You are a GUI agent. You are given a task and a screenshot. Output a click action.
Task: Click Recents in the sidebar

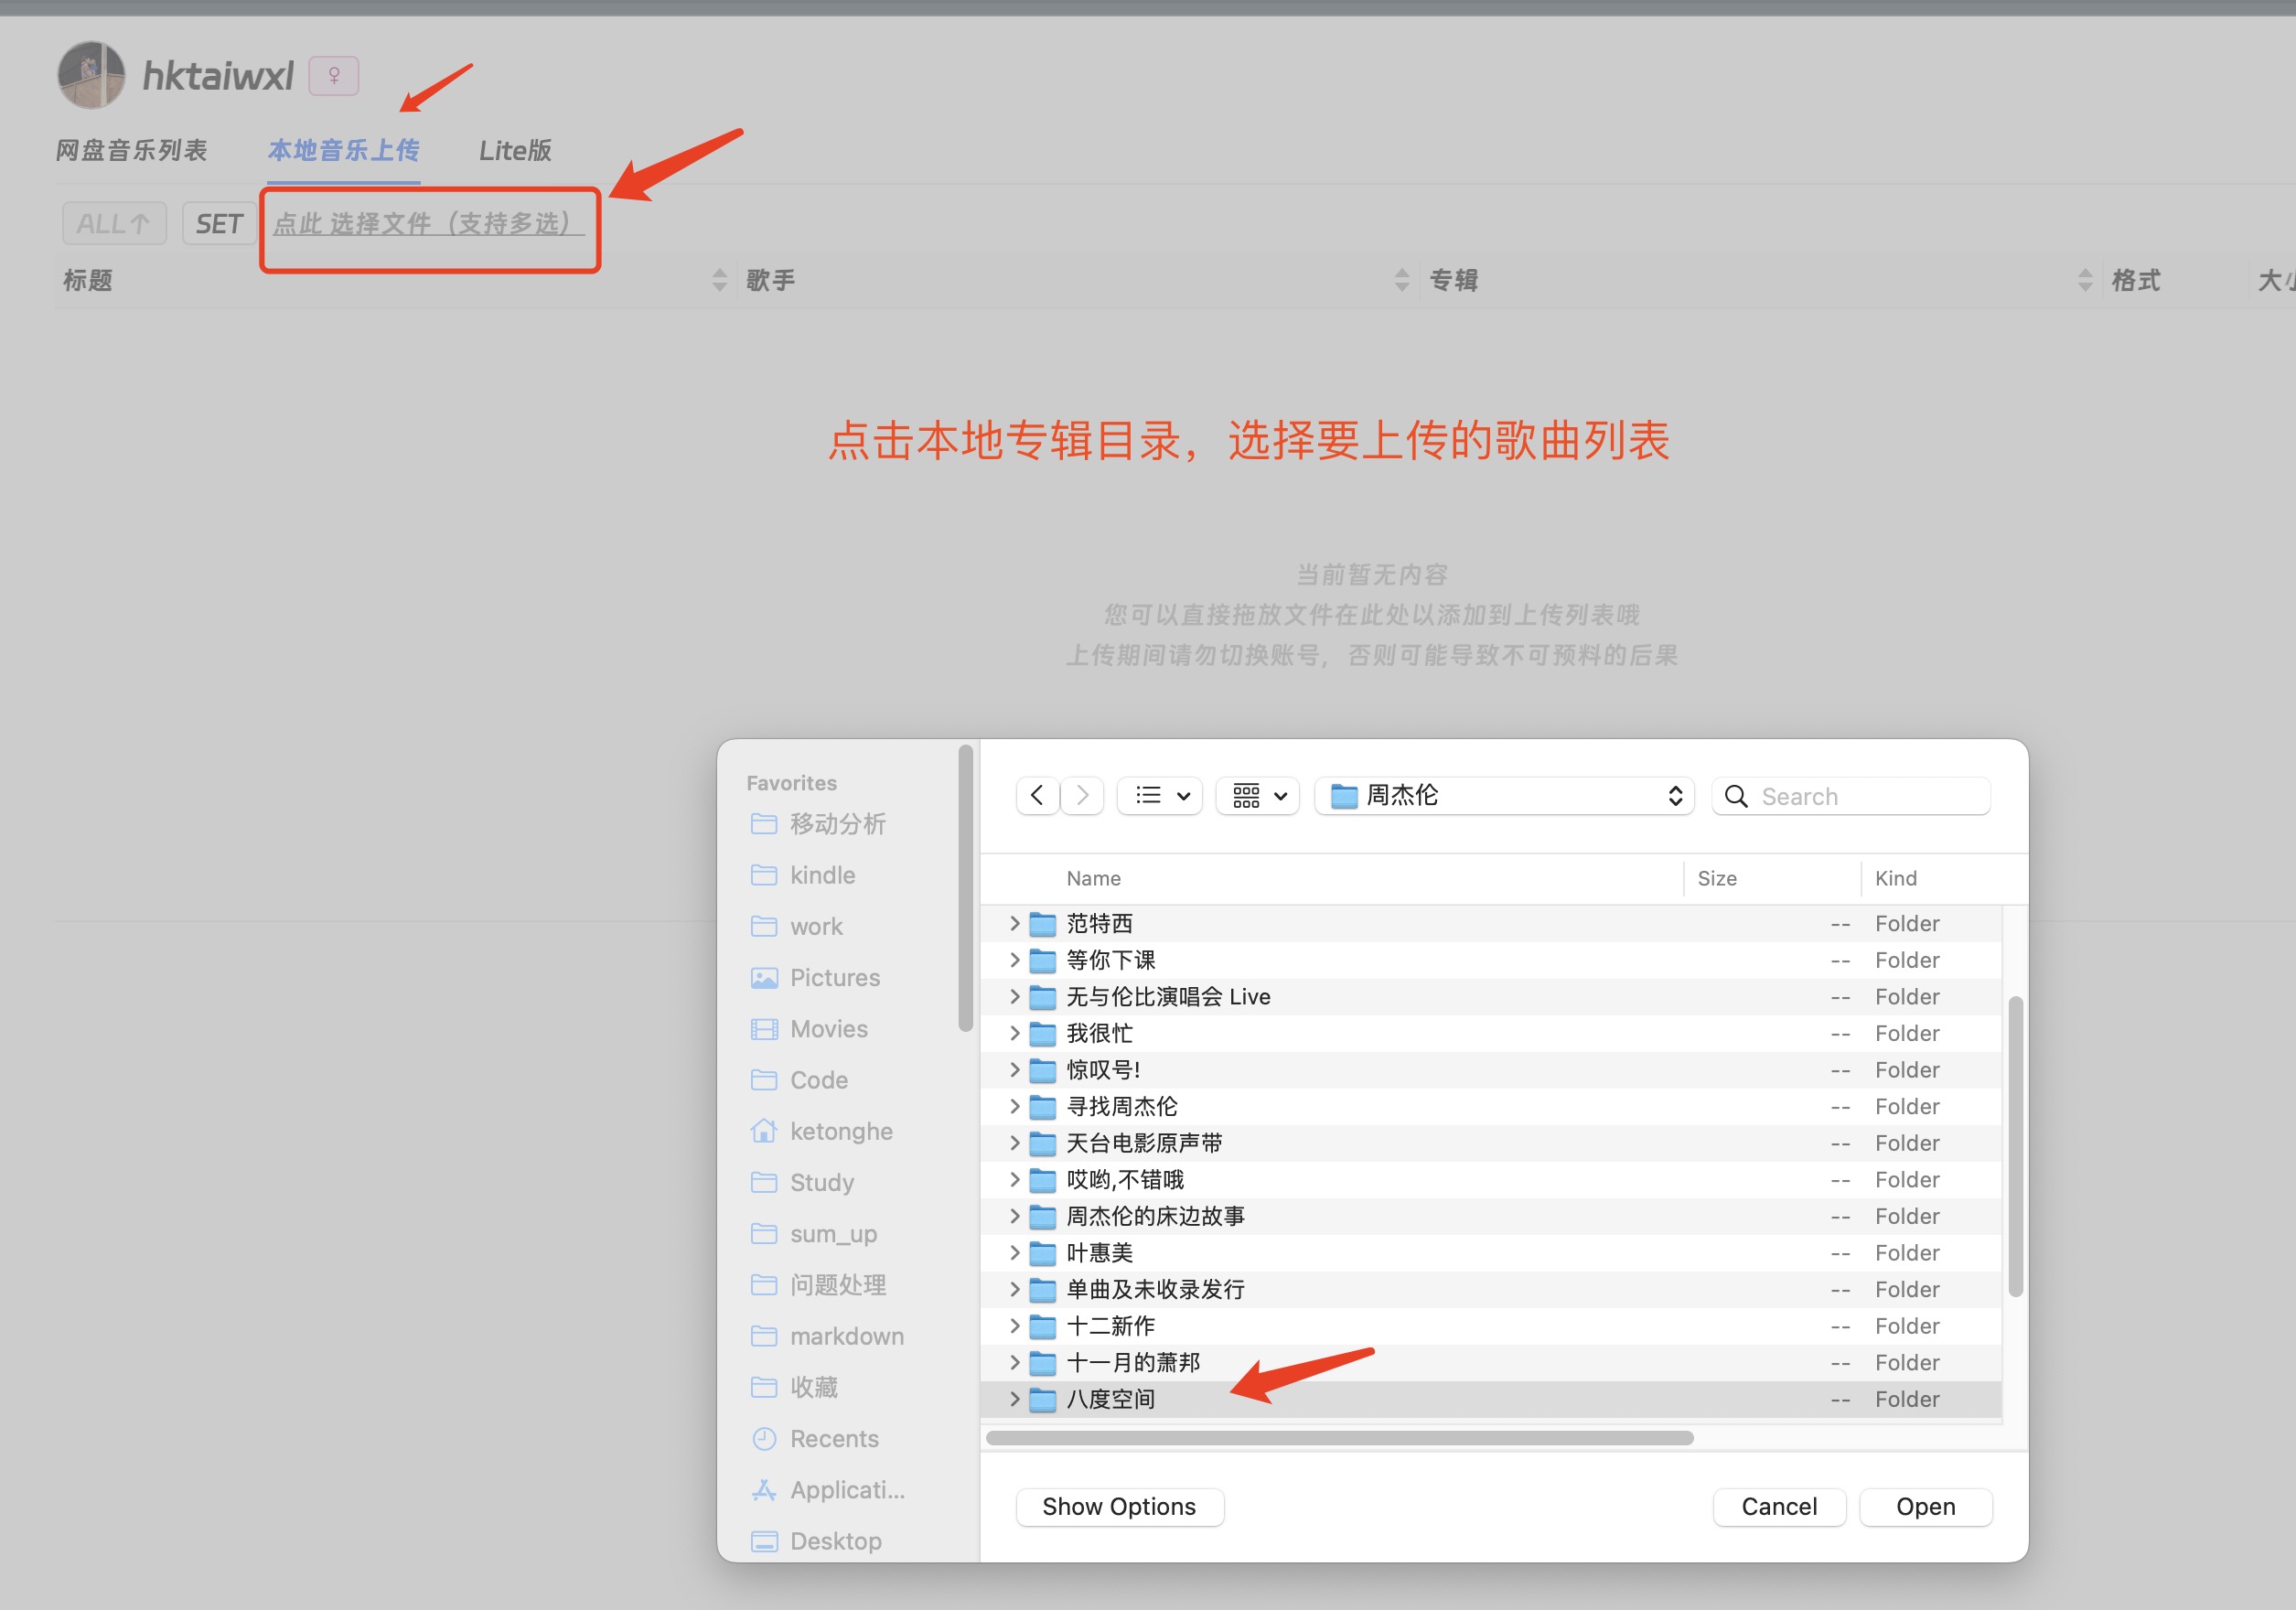(834, 1438)
